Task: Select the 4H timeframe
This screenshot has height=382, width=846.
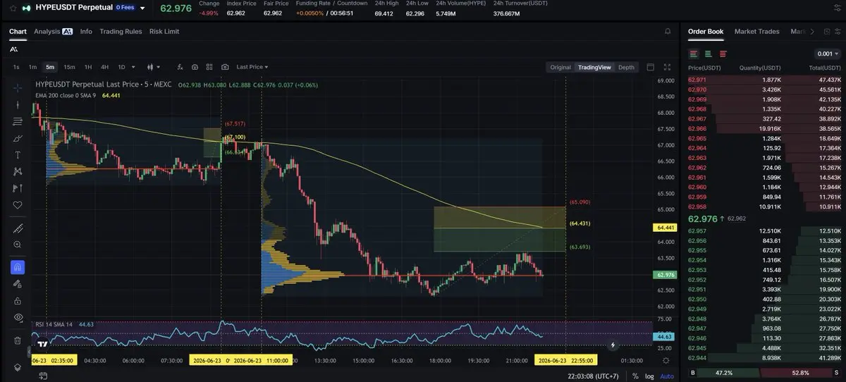Action: [104, 67]
